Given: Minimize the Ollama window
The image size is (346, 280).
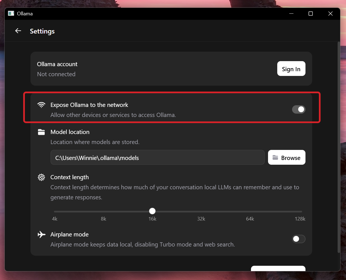Looking at the screenshot, I should point(291,13).
